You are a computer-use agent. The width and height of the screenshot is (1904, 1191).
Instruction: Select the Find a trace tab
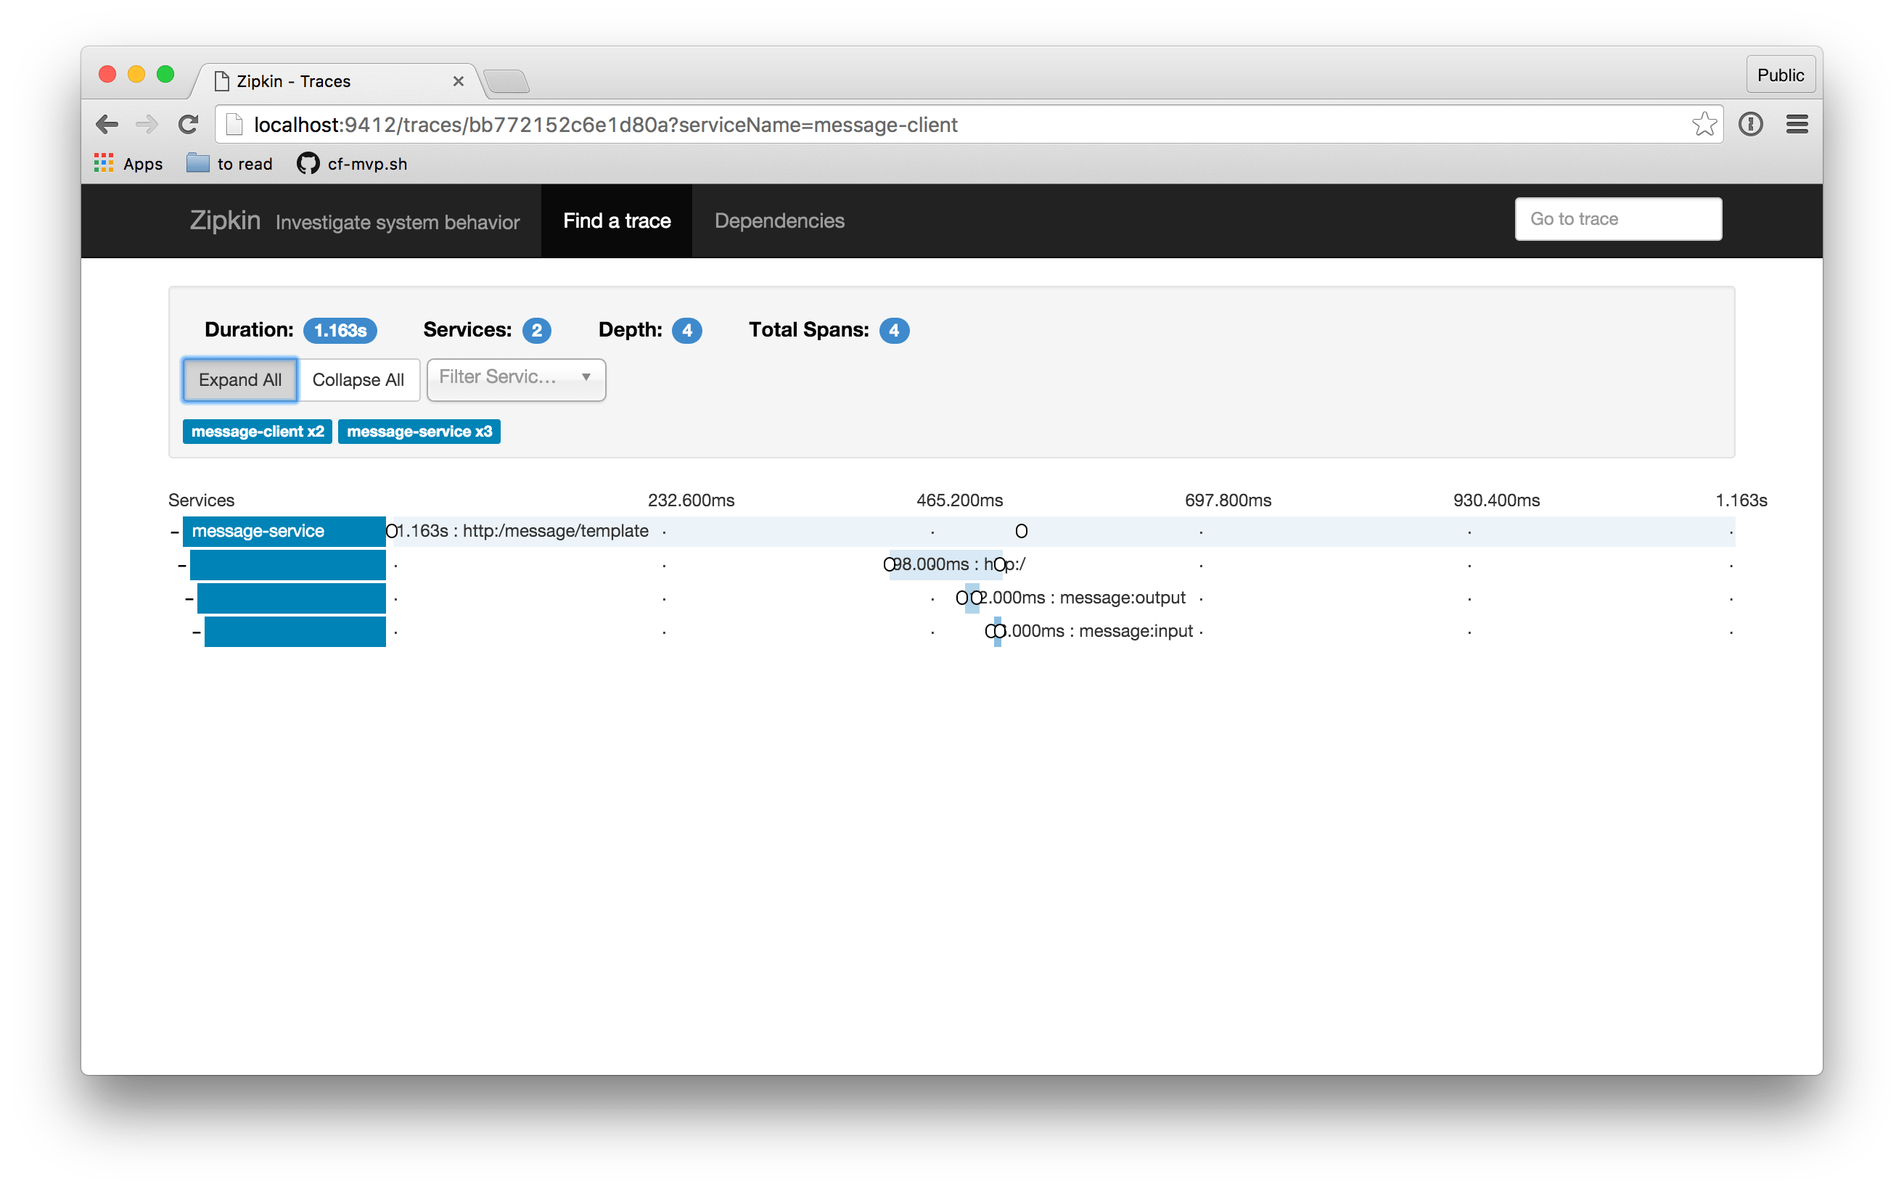[617, 221]
